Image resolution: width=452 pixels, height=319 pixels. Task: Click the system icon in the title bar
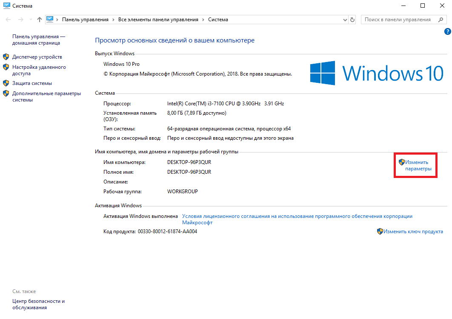[x=6, y=6]
